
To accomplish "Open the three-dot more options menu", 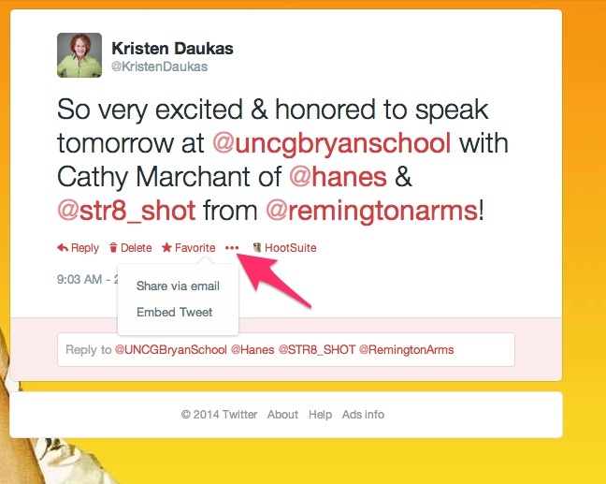I will [x=232, y=247].
